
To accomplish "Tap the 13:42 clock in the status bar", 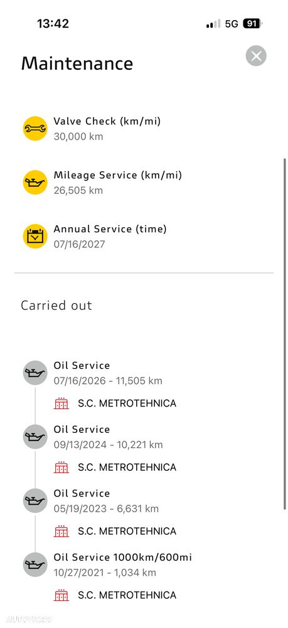I will (53, 24).
